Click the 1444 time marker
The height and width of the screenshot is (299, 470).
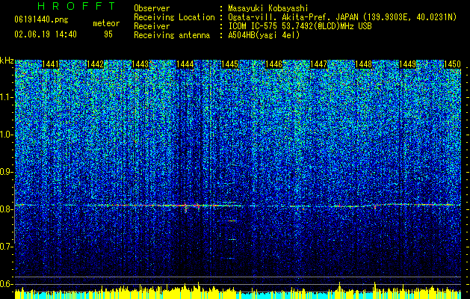[185, 64]
